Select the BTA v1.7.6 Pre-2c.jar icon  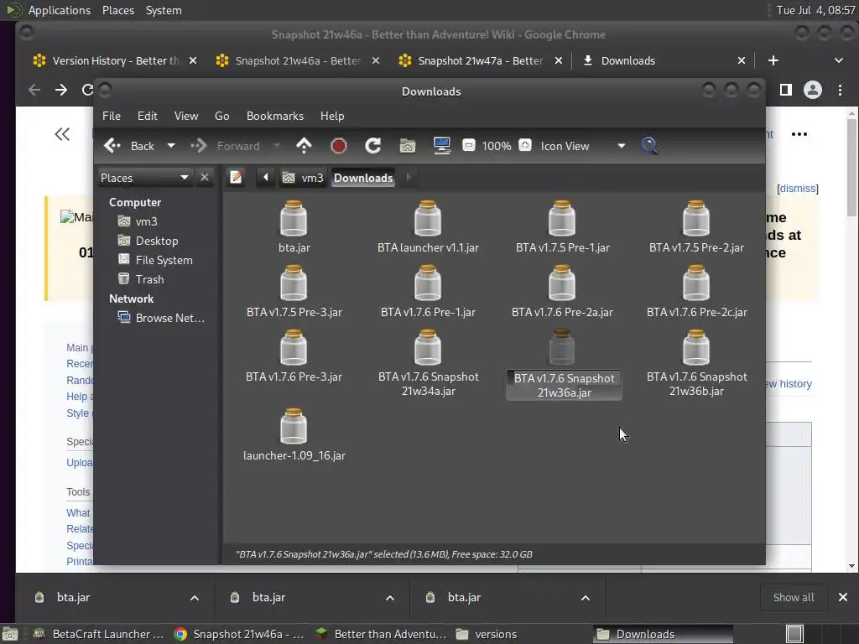(x=696, y=283)
